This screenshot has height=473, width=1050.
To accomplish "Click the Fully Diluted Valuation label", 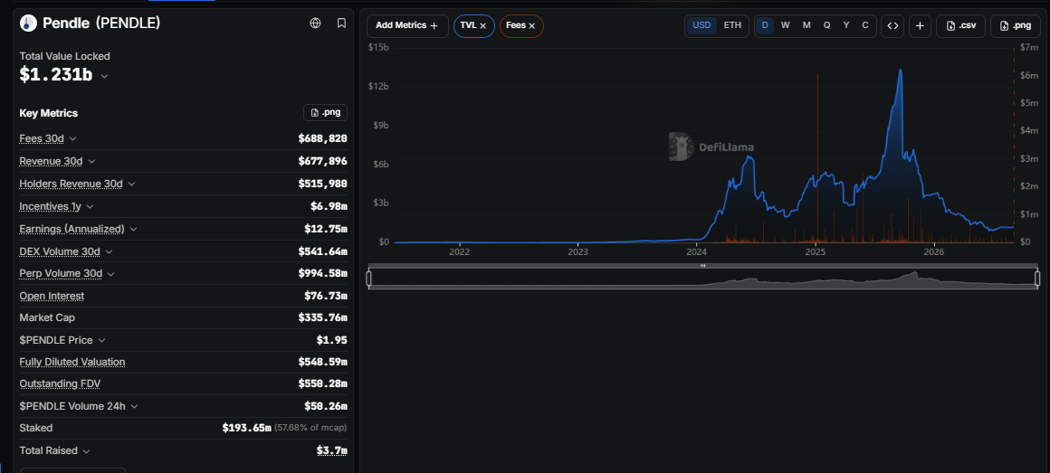I will click(72, 362).
